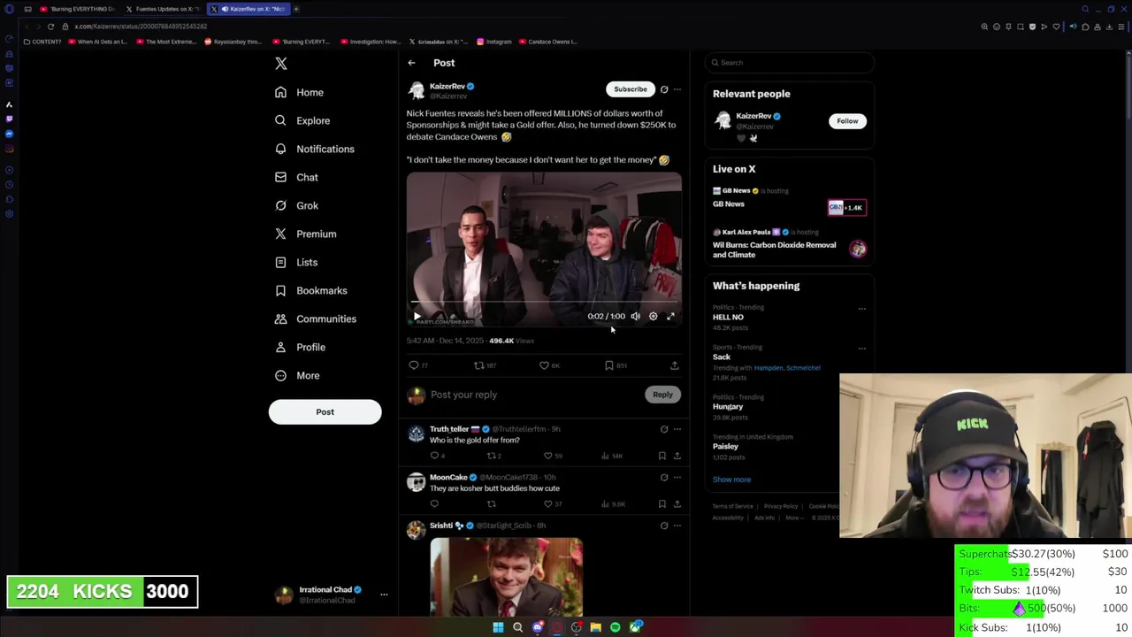Click the Post your reply field

point(534,395)
